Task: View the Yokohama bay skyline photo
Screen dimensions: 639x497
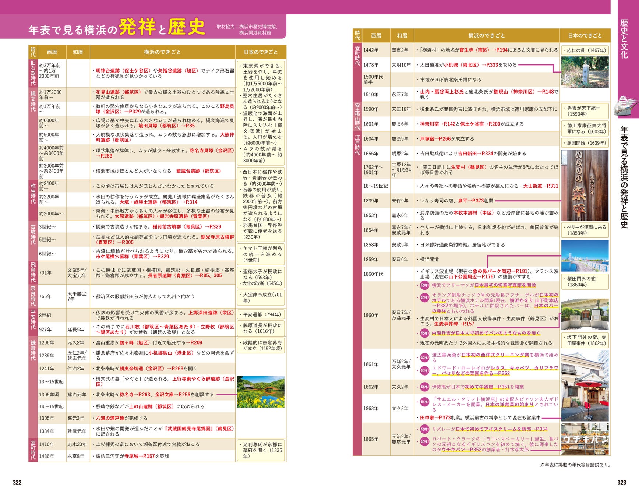Action: point(585,256)
